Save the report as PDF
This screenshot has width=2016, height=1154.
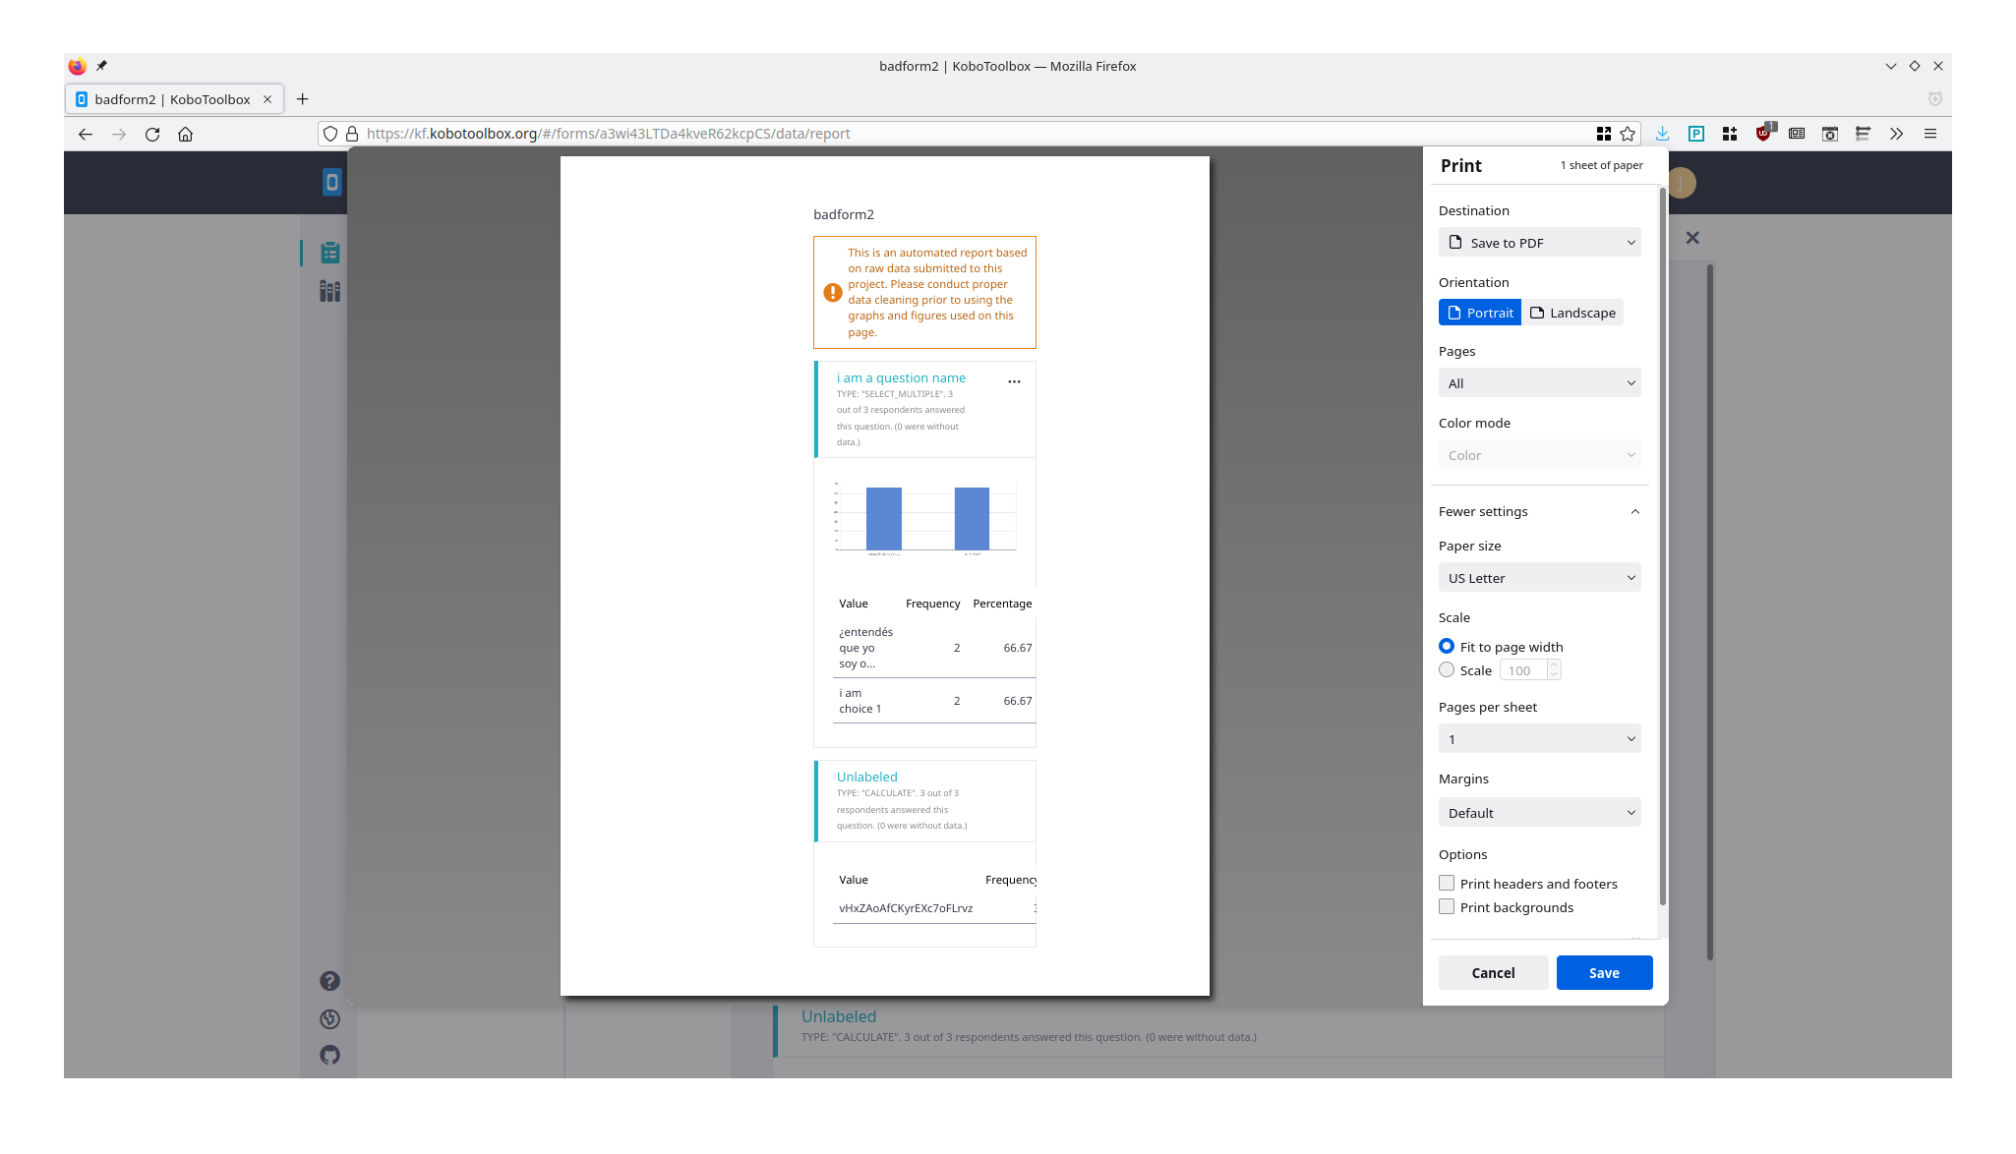(1604, 972)
